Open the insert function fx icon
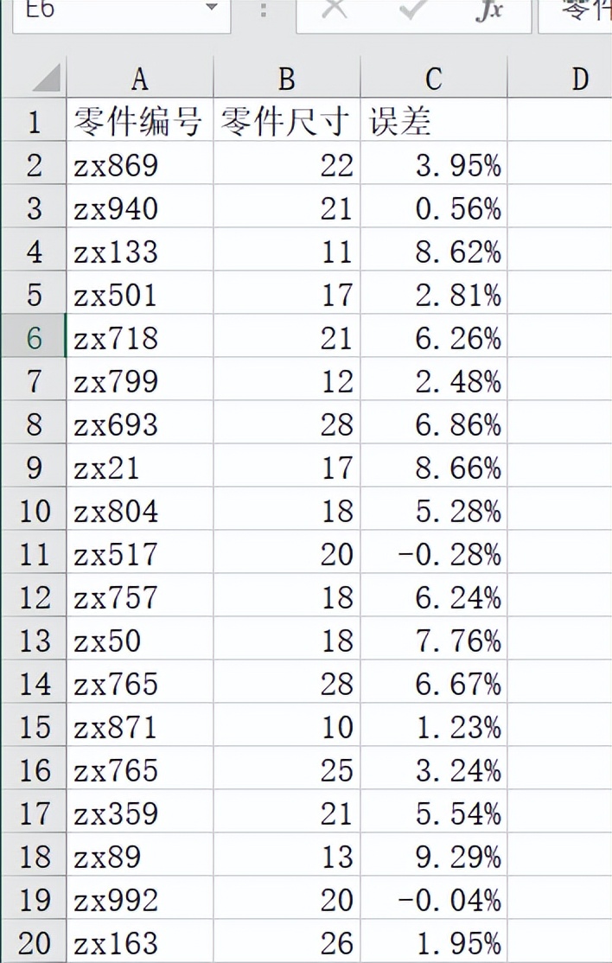This screenshot has height=963, width=612. coord(489,10)
